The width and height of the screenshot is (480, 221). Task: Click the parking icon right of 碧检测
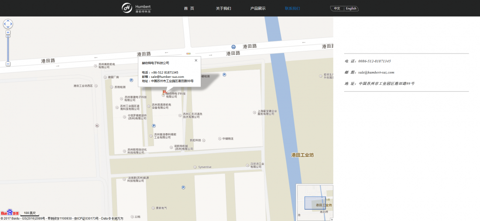coord(224,74)
